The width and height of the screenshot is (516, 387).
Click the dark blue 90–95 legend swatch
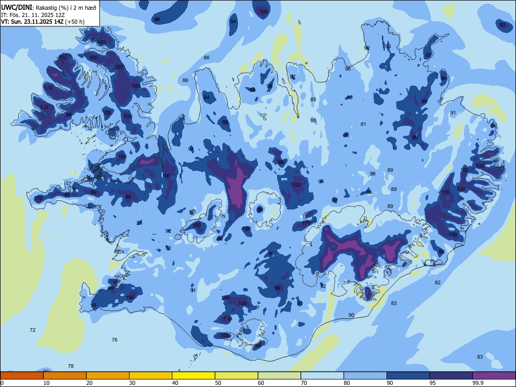[408, 376]
